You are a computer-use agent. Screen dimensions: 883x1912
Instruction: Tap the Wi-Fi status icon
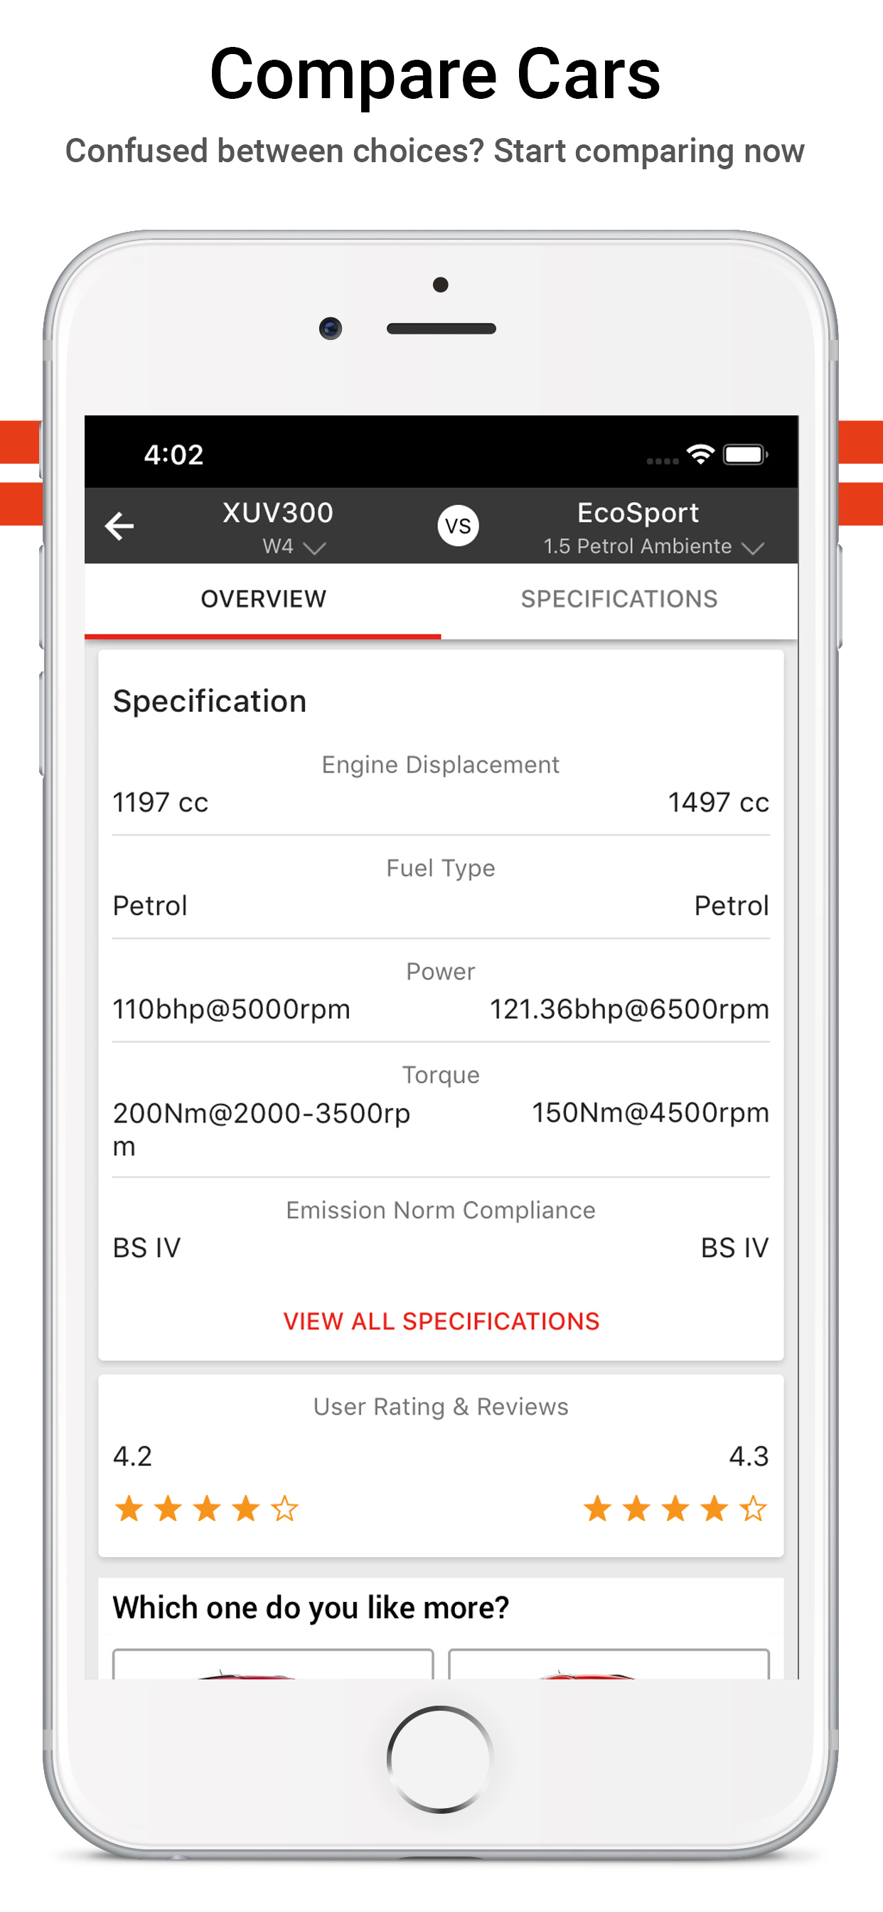pos(700,454)
